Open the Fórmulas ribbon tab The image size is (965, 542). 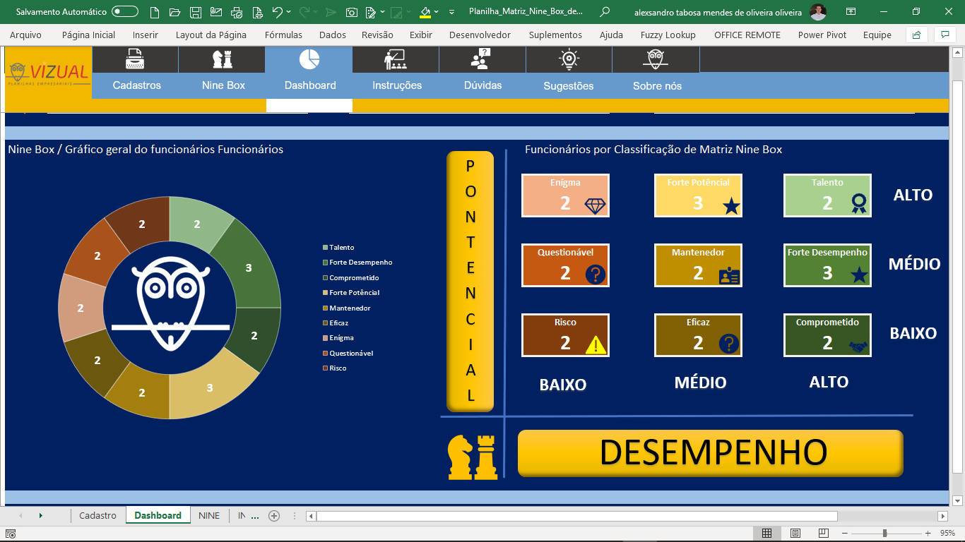tap(283, 35)
